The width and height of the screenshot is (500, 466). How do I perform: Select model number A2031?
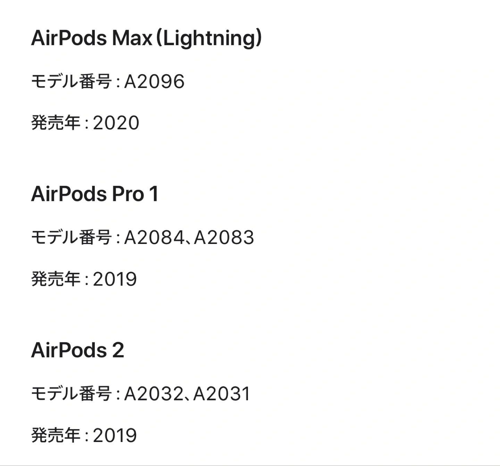click(x=222, y=394)
